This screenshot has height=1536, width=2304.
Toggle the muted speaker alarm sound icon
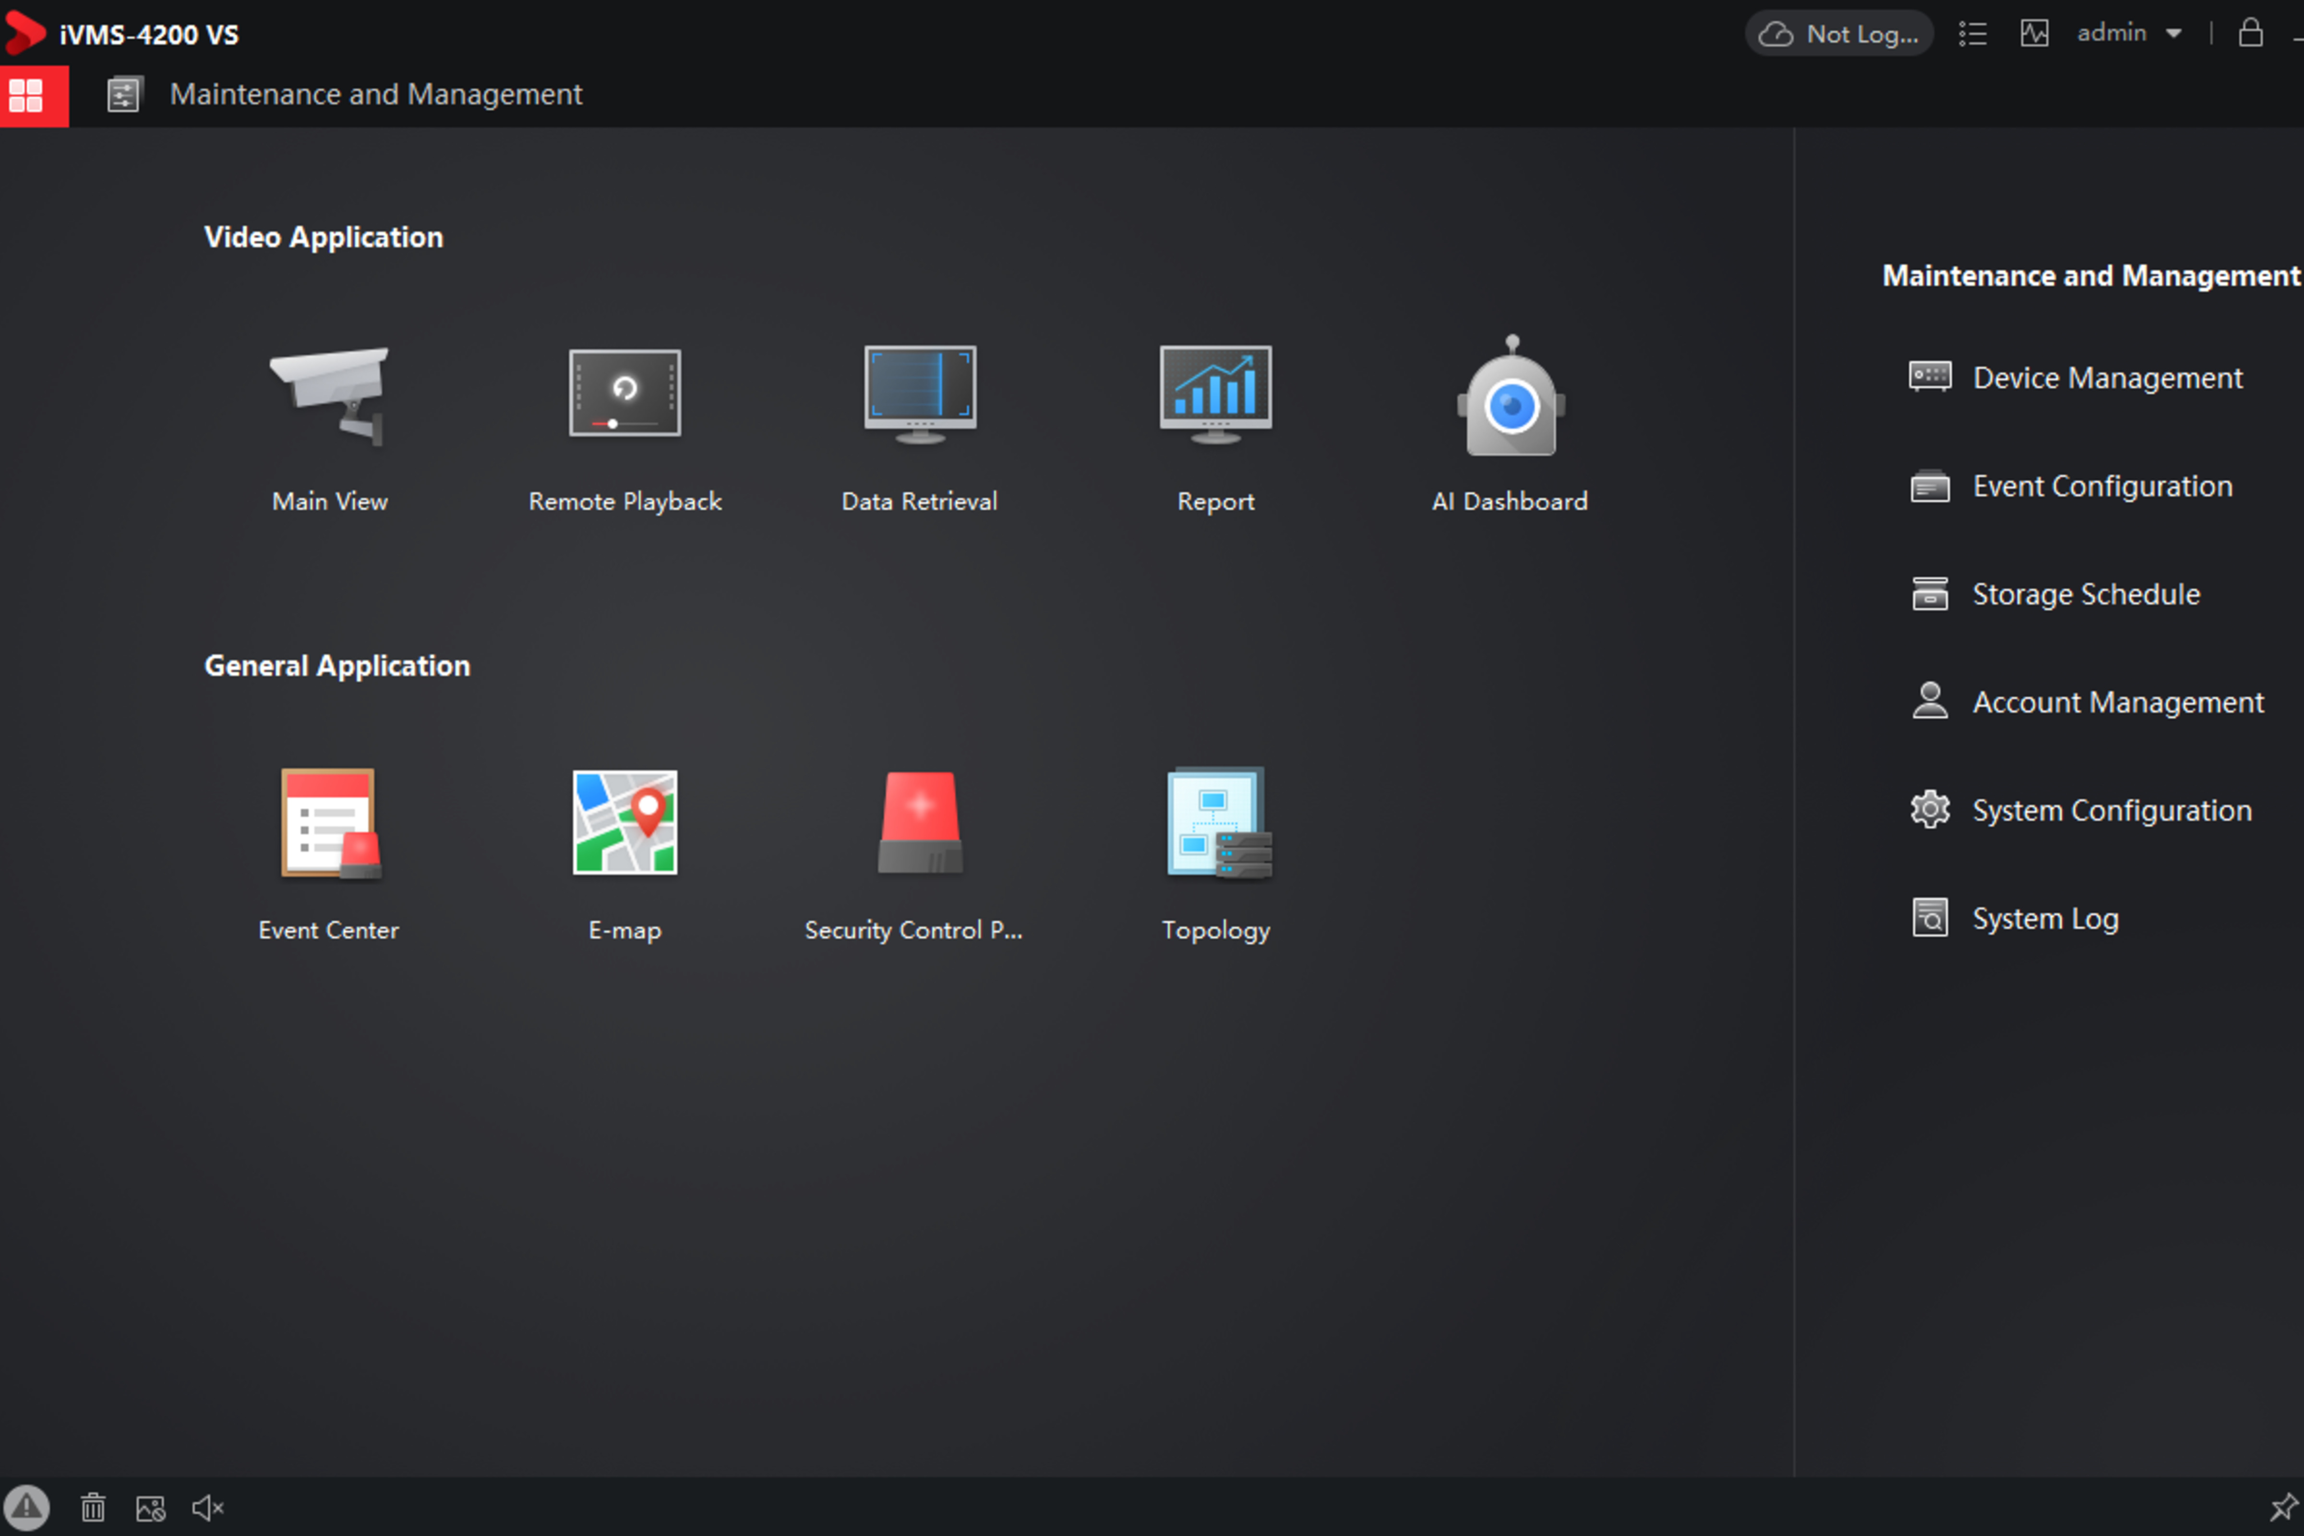(208, 1508)
